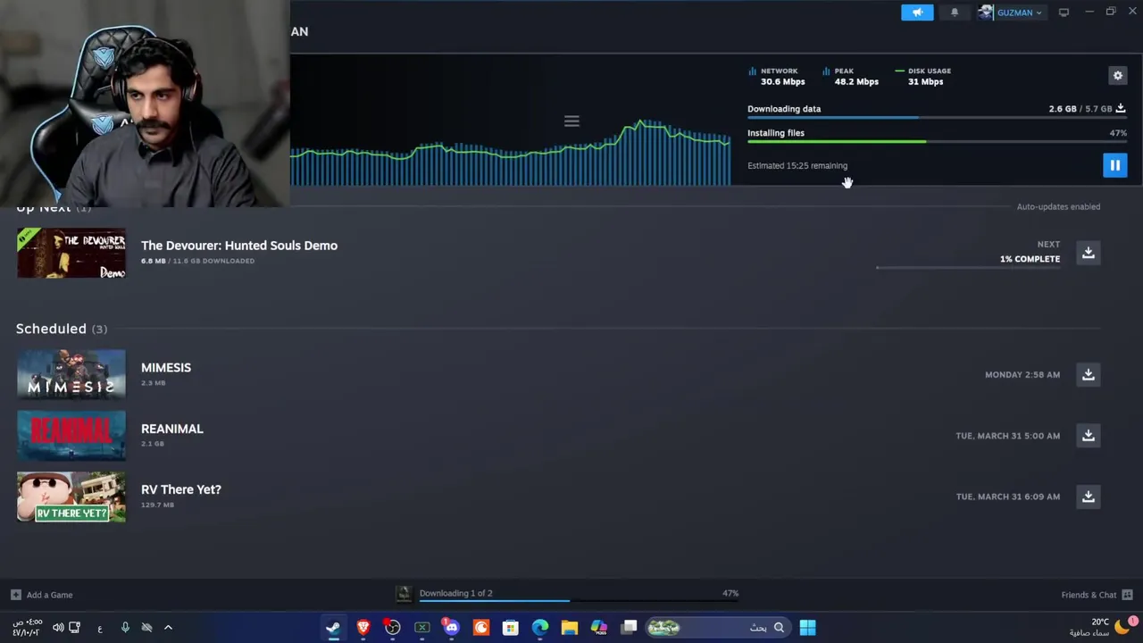This screenshot has width=1143, height=643.
Task: Open the Steam announcements megaphone
Action: tap(917, 13)
